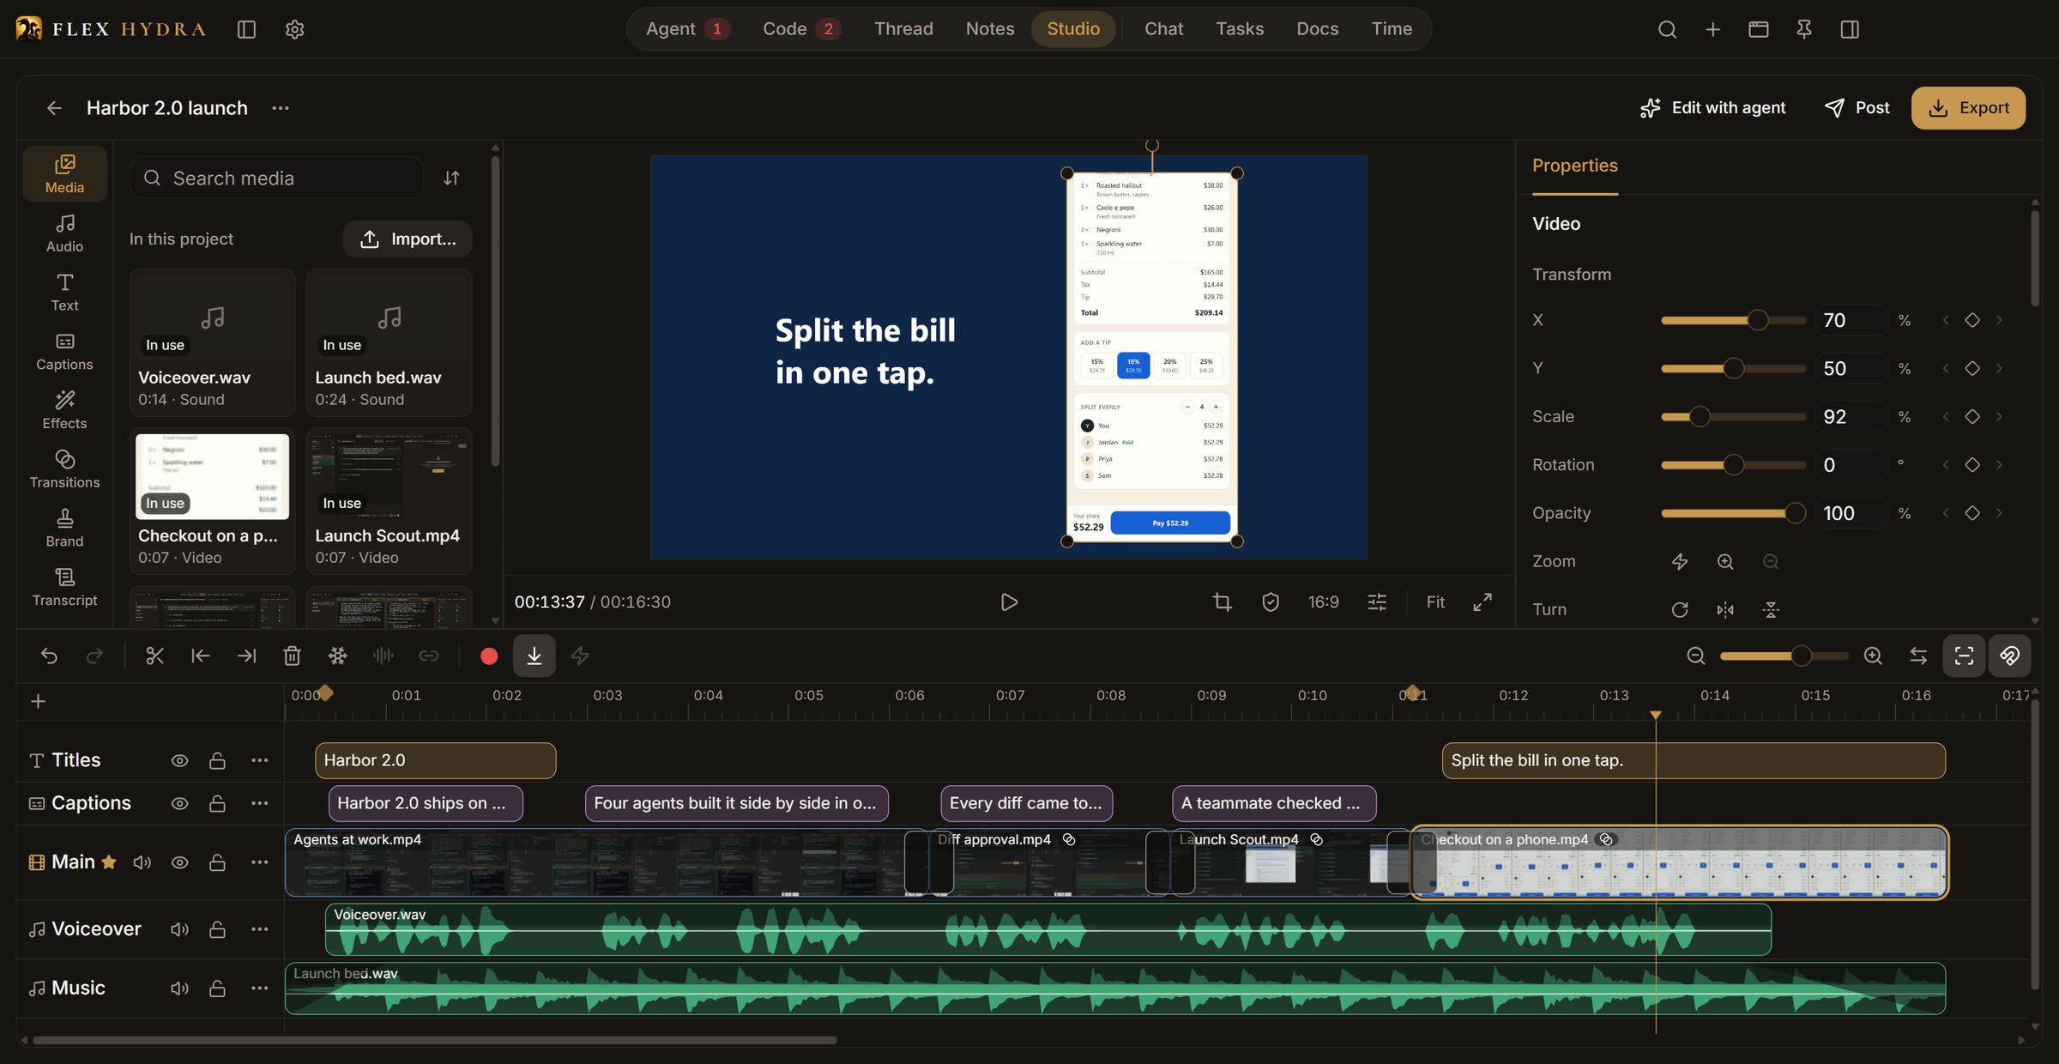Open the media sort order menu
This screenshot has width=2059, height=1064.
(451, 178)
